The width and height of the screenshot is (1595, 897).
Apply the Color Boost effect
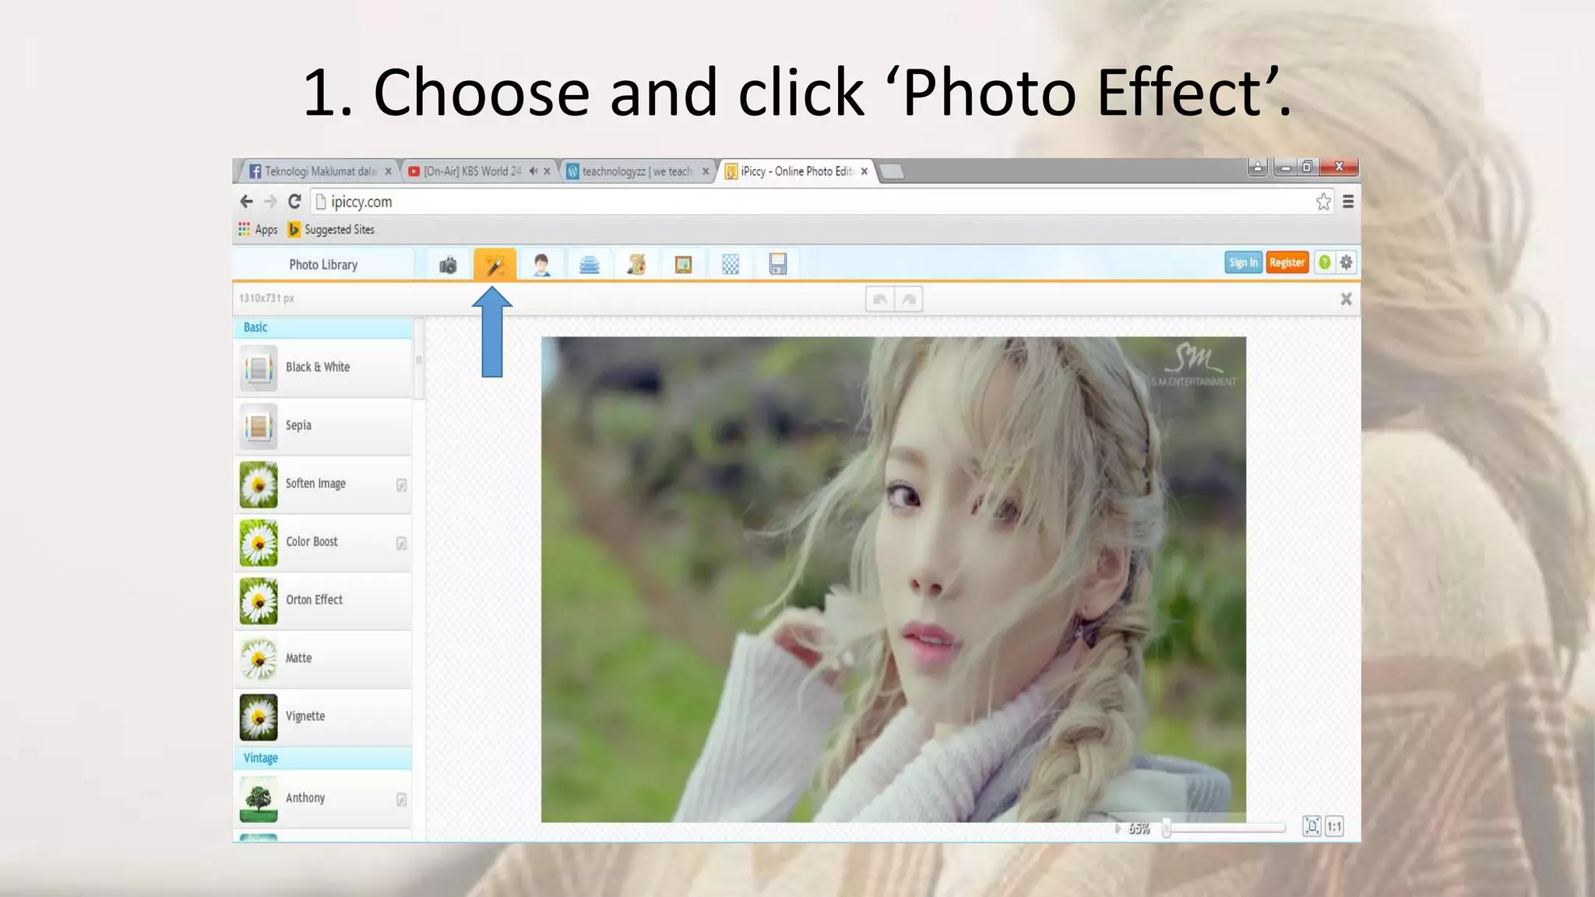pyautogui.click(x=322, y=543)
